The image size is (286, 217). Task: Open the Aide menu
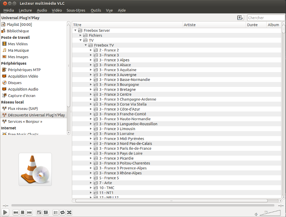[122, 10]
